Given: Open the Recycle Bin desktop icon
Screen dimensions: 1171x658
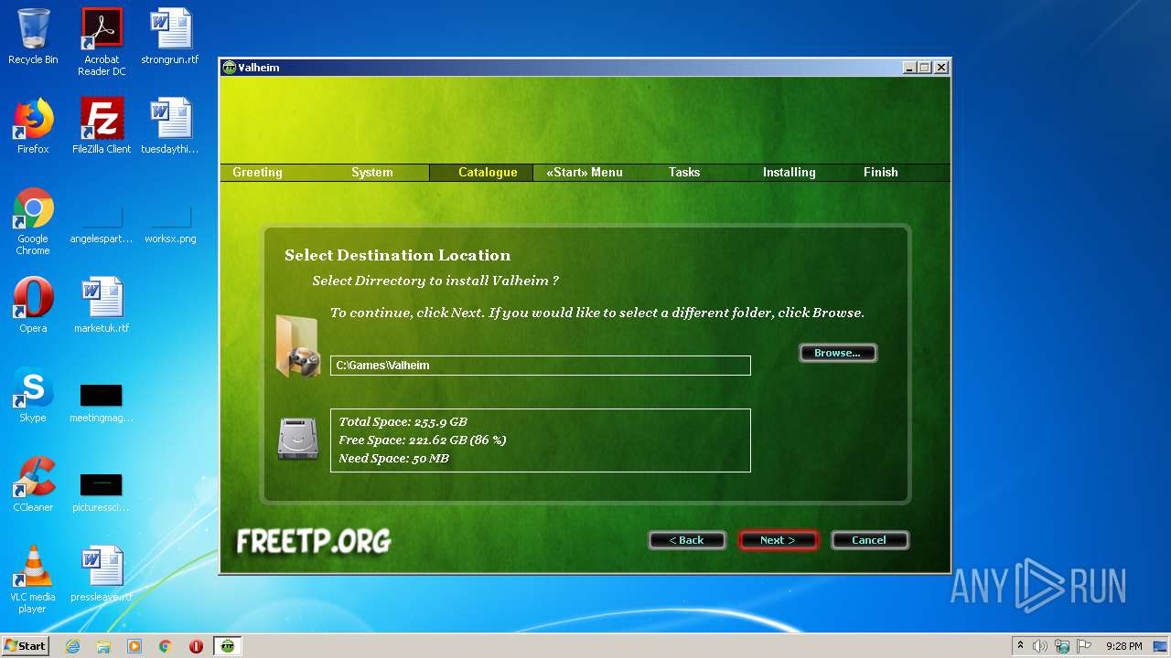Looking at the screenshot, I should coord(33,37).
